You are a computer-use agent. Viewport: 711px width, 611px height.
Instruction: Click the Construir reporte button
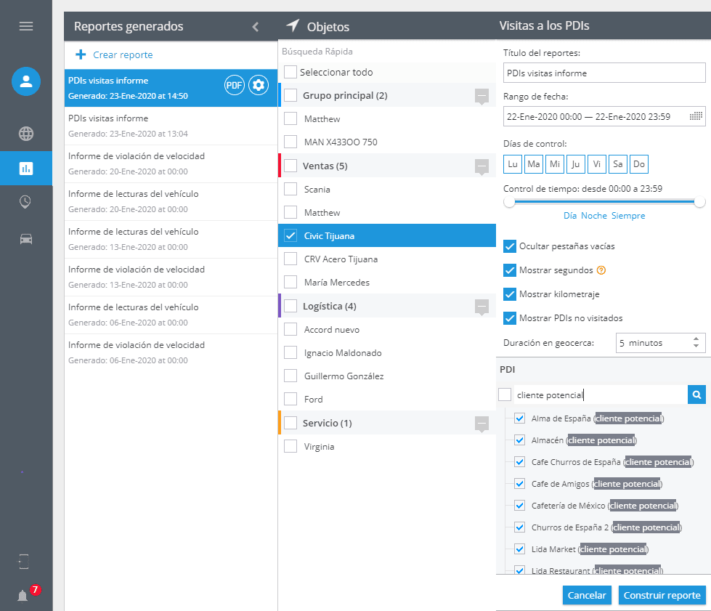pos(662,595)
